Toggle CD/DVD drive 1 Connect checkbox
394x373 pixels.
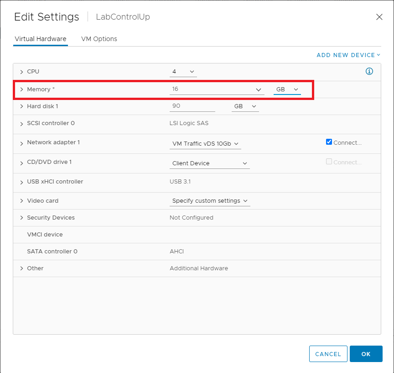pos(329,162)
